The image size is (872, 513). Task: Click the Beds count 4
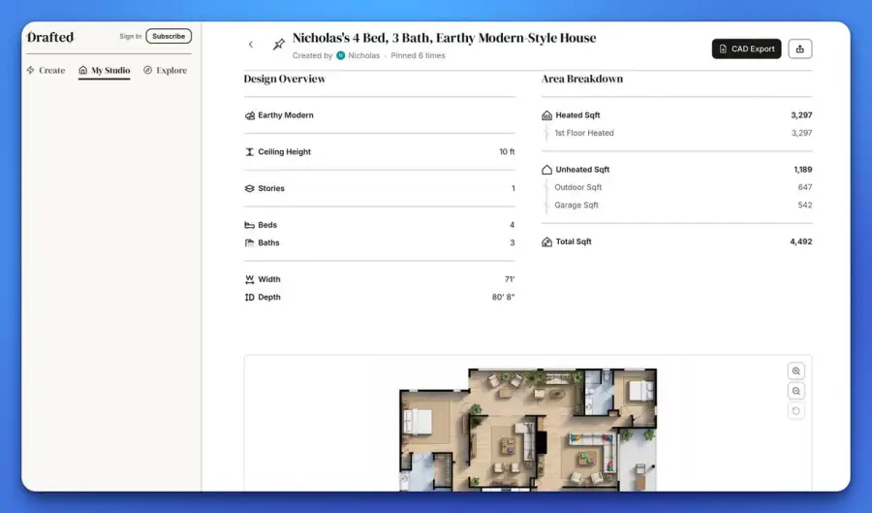pyautogui.click(x=513, y=225)
